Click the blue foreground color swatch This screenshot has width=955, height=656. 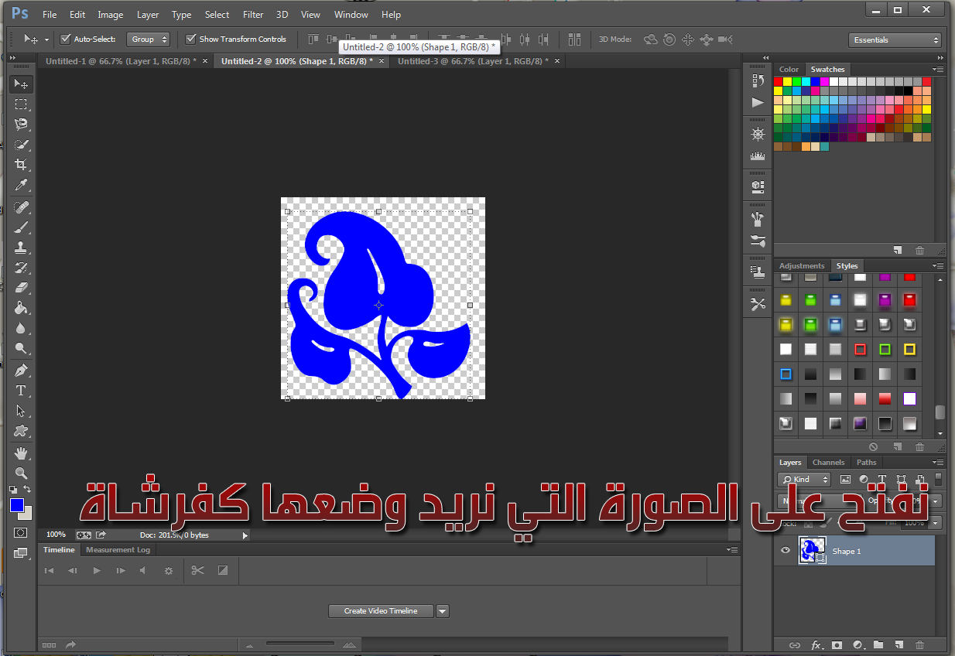pos(17,505)
